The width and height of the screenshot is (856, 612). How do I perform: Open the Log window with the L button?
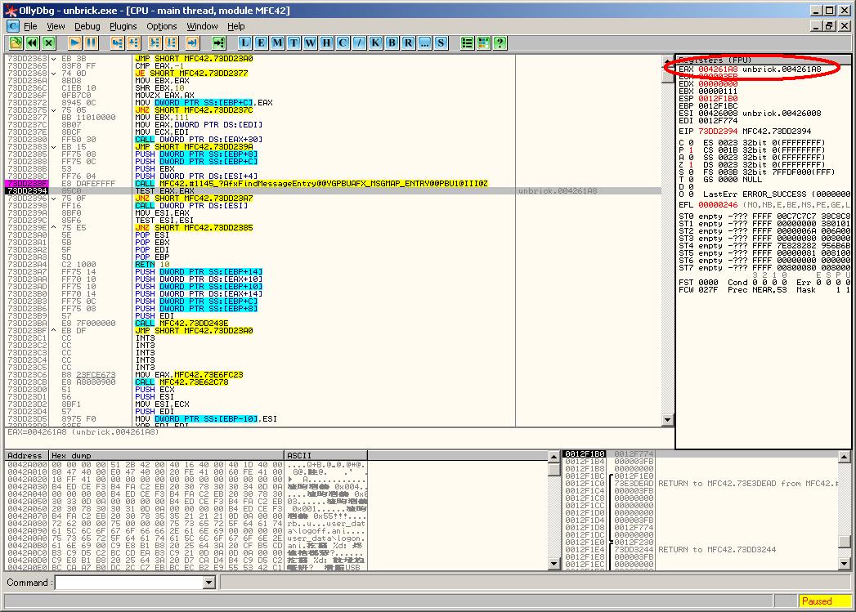pos(245,42)
